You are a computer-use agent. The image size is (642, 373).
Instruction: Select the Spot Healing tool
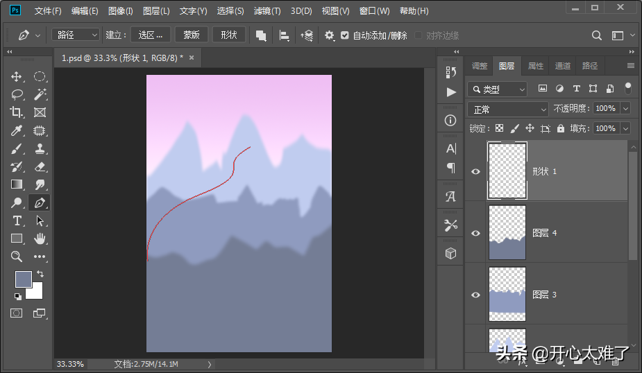(40, 130)
